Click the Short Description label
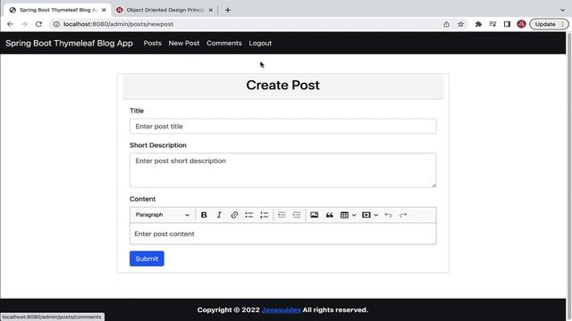Screen dimensions: 572x321 [x=158, y=145]
